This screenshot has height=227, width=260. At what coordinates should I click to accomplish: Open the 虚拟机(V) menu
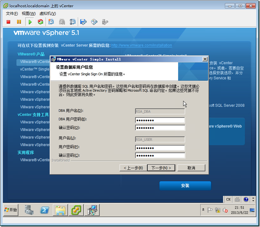click(48, 14)
